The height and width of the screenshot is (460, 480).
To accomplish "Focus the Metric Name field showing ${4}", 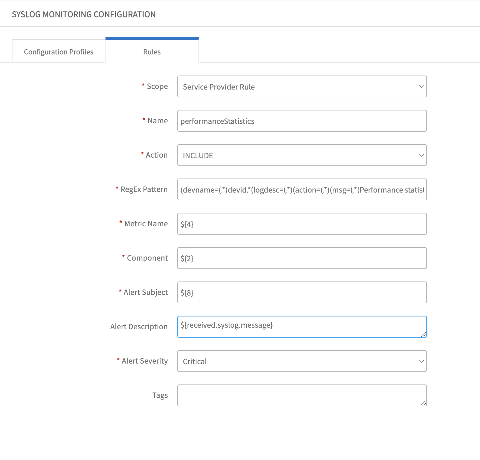I will [x=301, y=224].
